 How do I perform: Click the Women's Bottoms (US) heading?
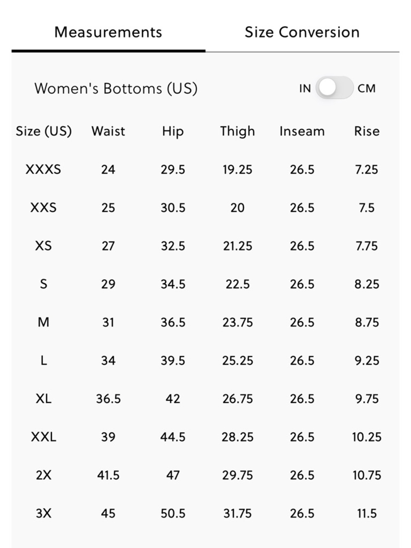(x=116, y=88)
